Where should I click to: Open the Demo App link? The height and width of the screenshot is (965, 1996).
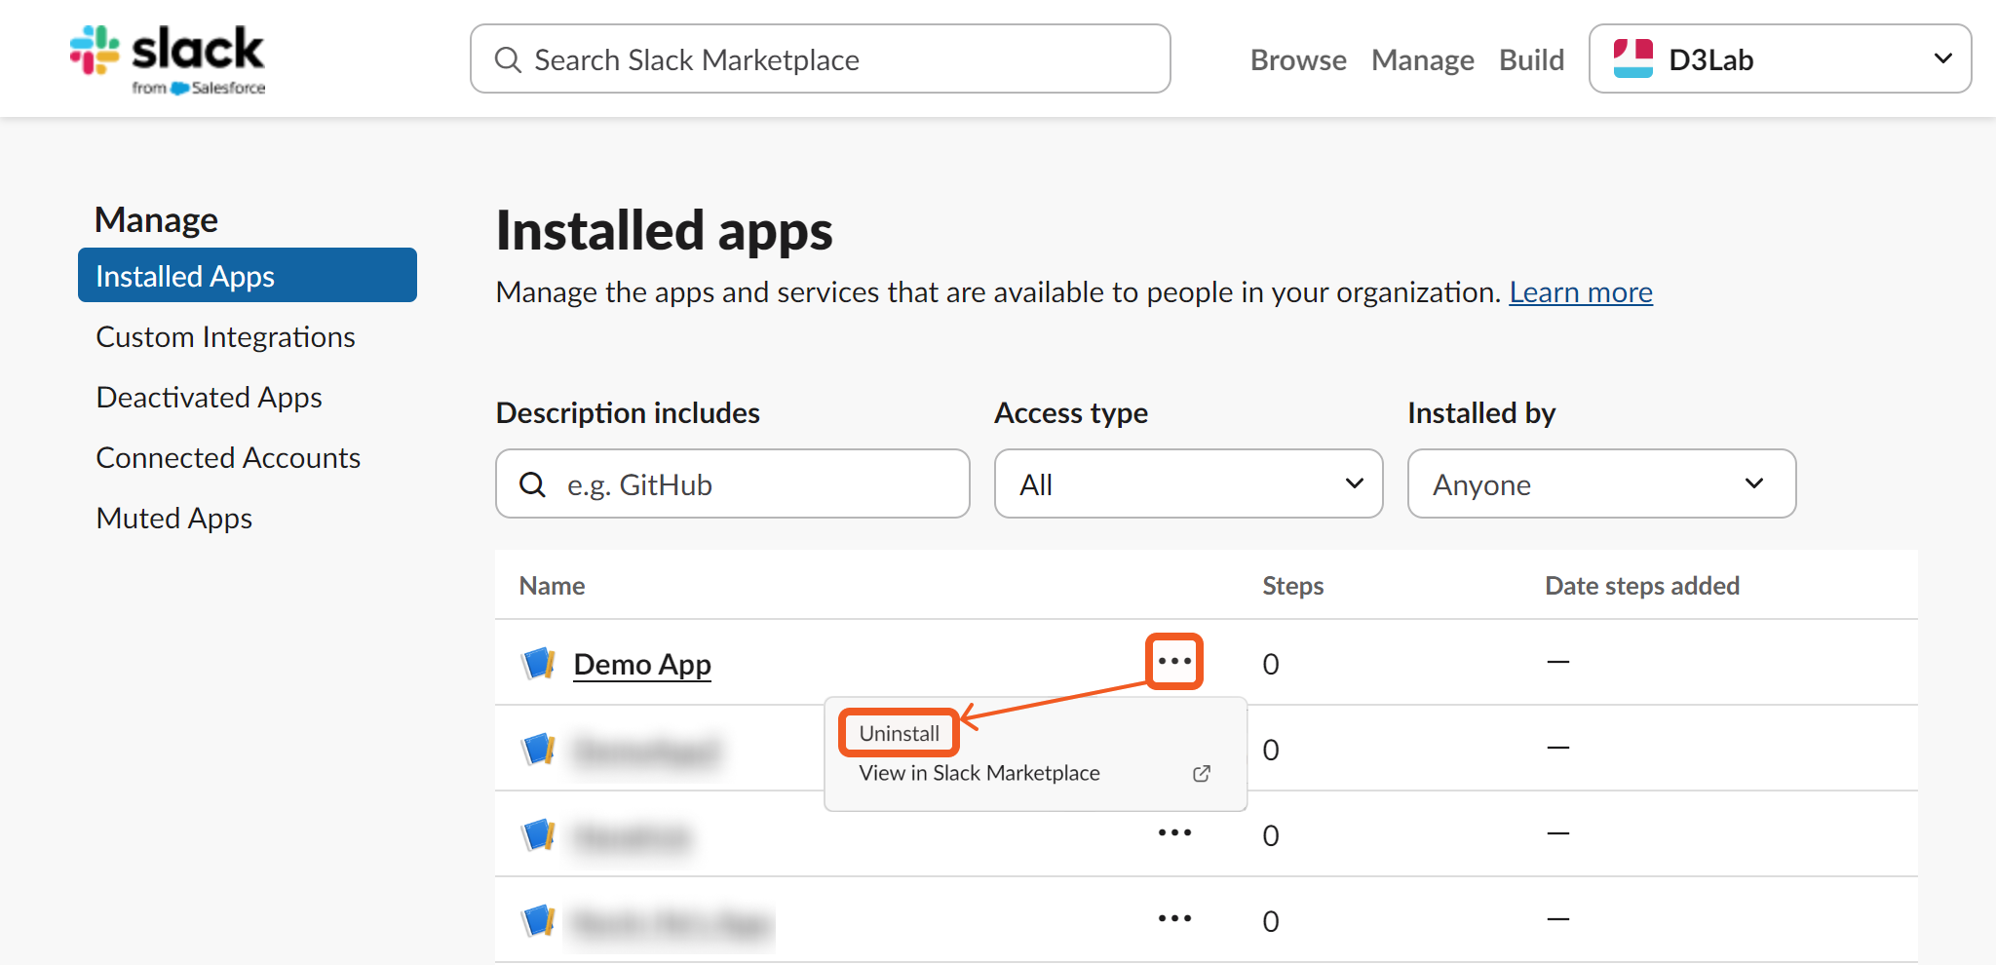pos(642,664)
